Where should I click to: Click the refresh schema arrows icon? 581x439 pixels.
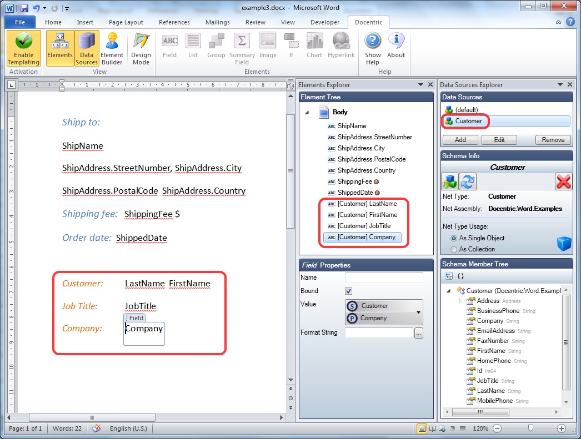coord(468,181)
